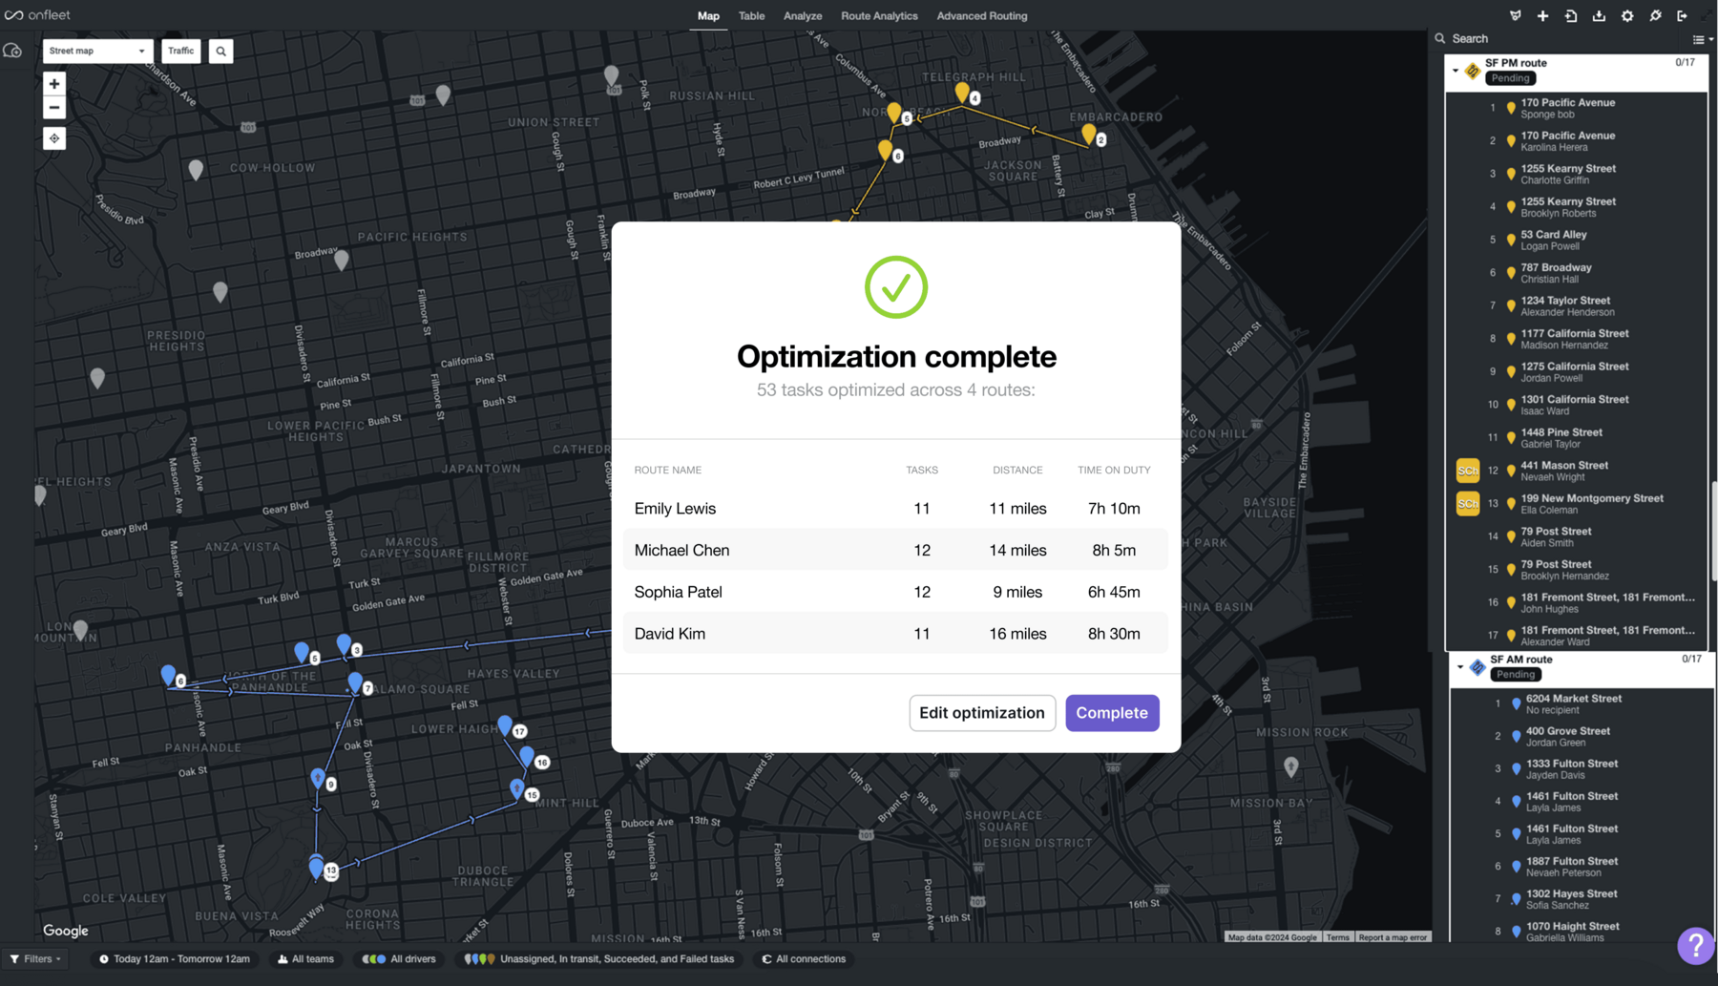Viewport: 1718px width, 986px height.
Task: Select task 400 Grove Street Jordan Green
Action: click(1582, 737)
